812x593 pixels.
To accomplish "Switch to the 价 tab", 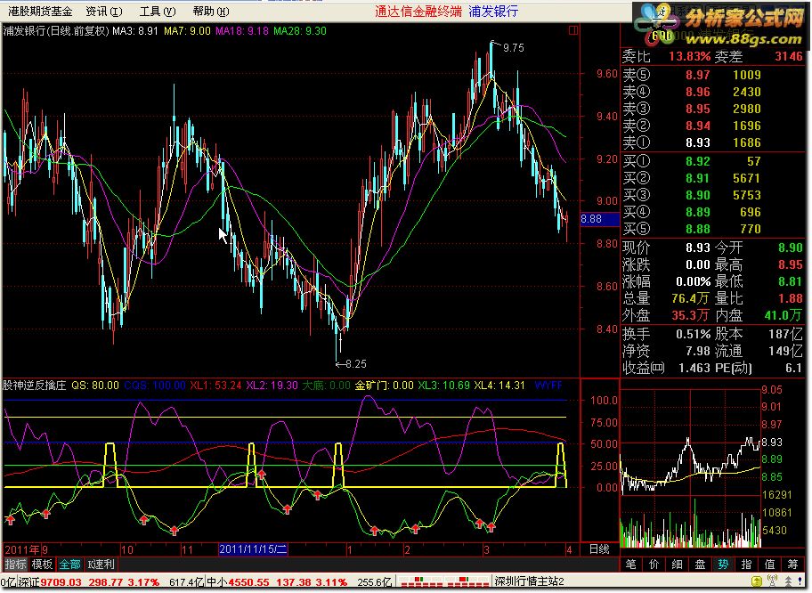I will coord(654,564).
